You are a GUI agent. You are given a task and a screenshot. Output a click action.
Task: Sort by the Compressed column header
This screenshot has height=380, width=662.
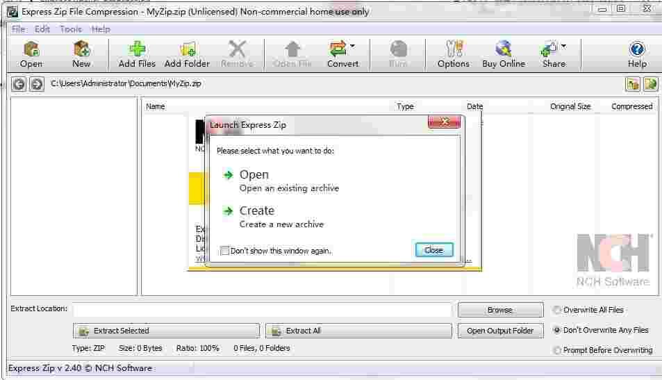click(x=632, y=106)
